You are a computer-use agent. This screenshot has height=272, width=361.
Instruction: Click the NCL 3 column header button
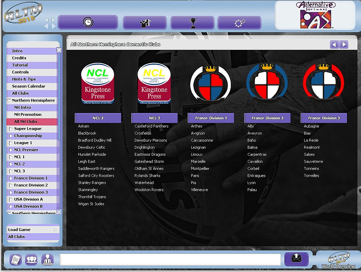tap(154, 118)
